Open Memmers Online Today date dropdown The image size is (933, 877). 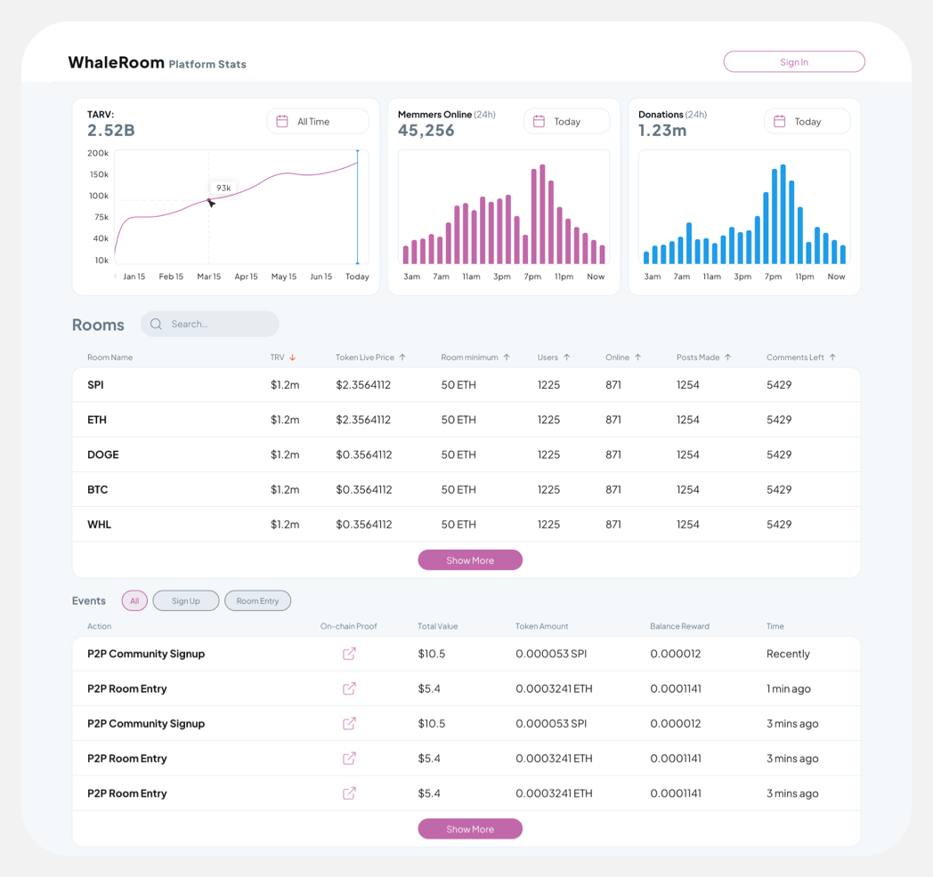[x=566, y=121]
